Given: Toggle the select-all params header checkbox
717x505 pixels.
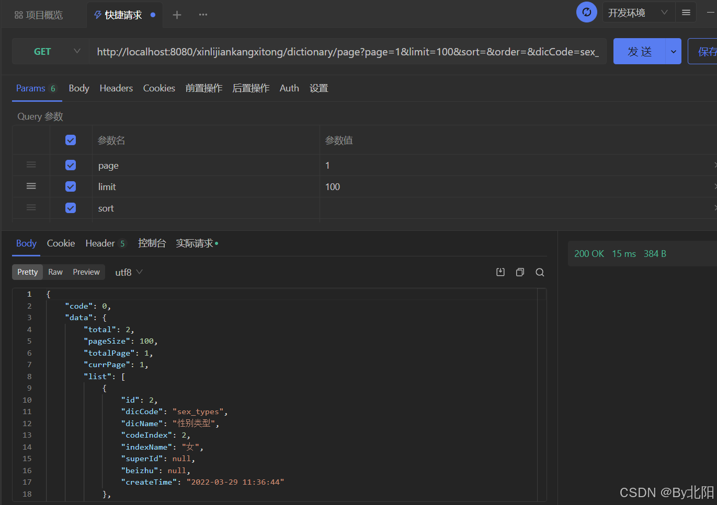Looking at the screenshot, I should (71, 140).
